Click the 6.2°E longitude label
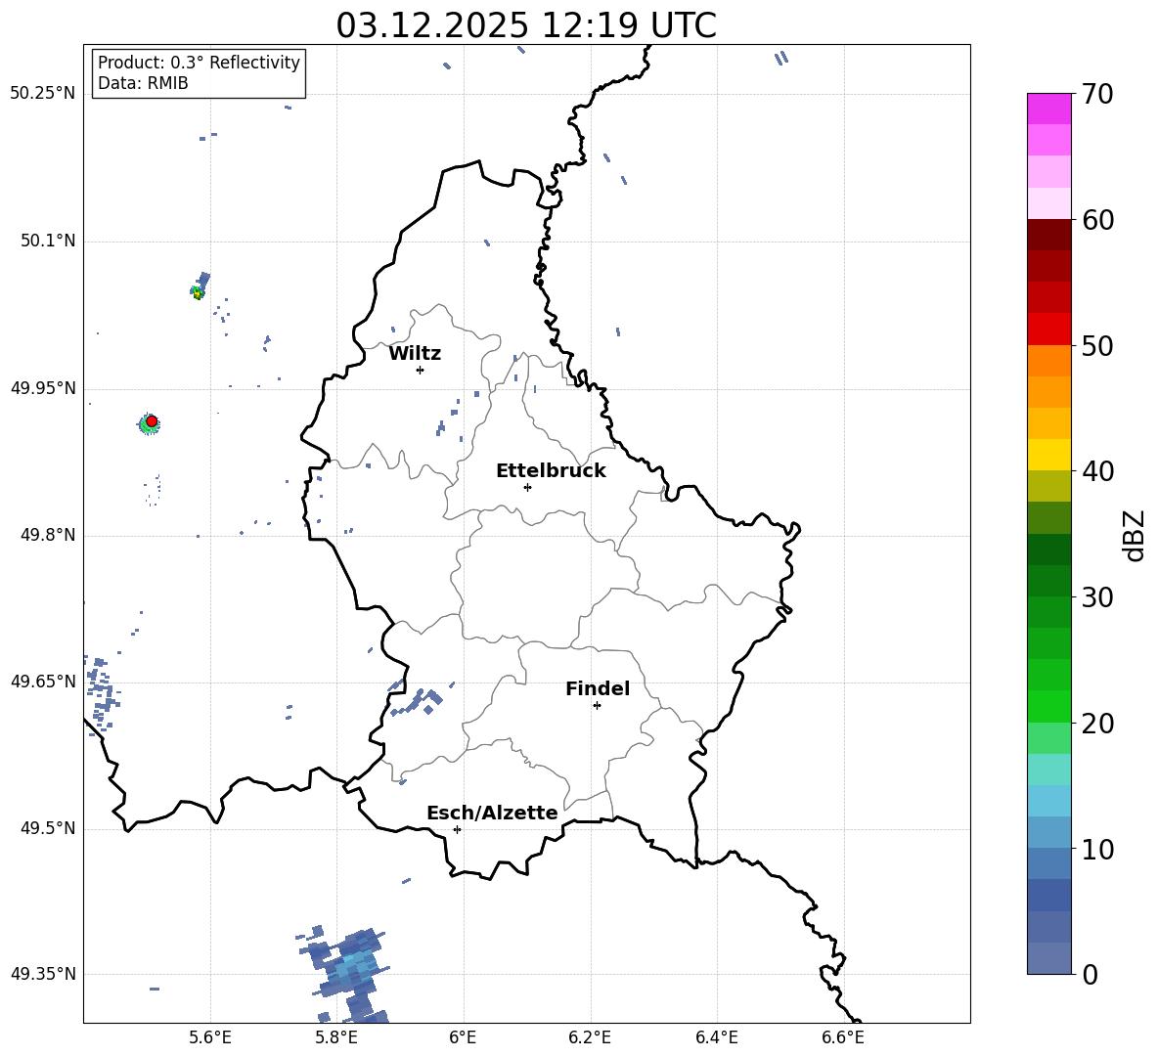The height and width of the screenshot is (1057, 1158). pyautogui.click(x=590, y=1037)
